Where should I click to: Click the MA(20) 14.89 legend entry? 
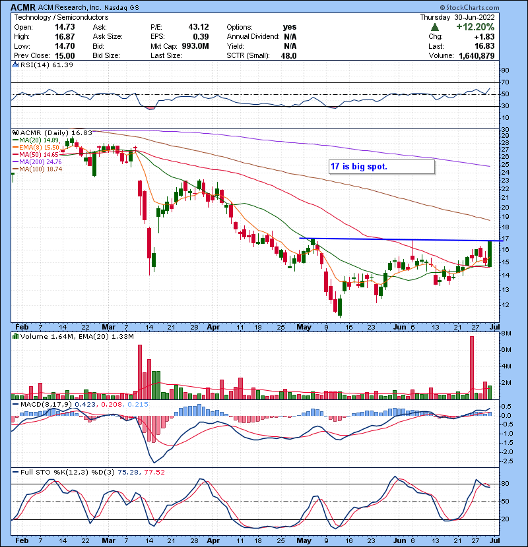[36, 140]
